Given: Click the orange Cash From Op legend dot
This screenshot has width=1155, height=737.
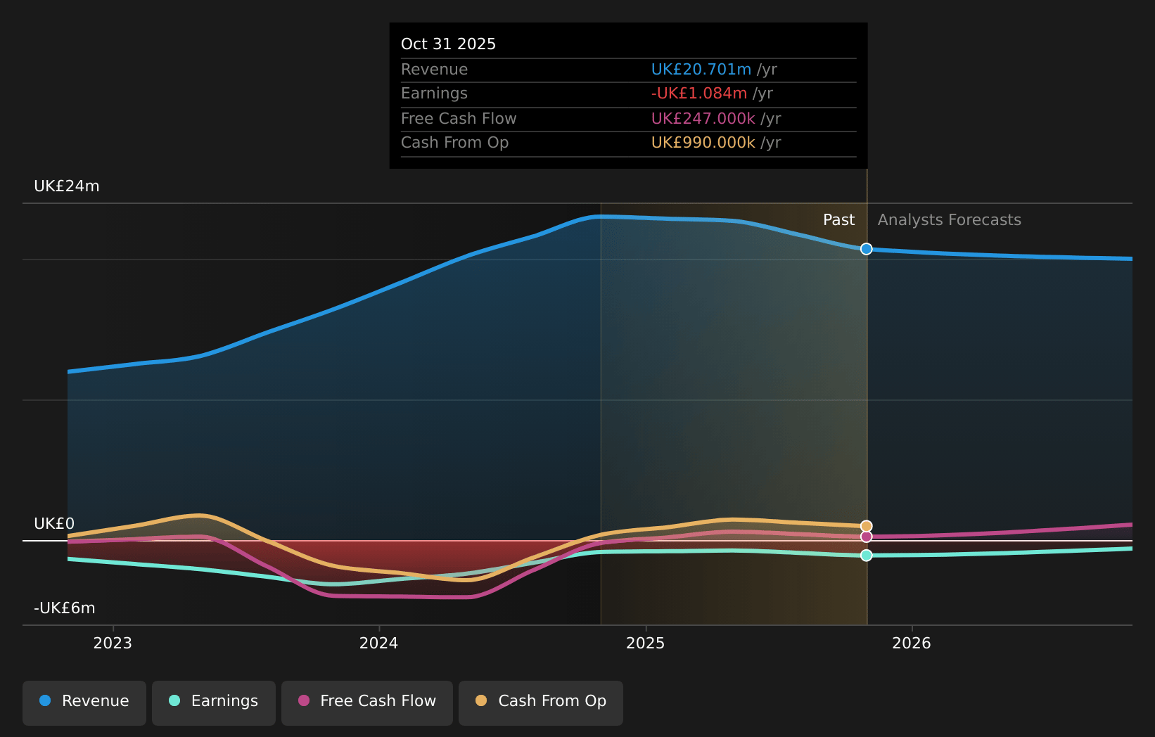Looking at the screenshot, I should 481,700.
